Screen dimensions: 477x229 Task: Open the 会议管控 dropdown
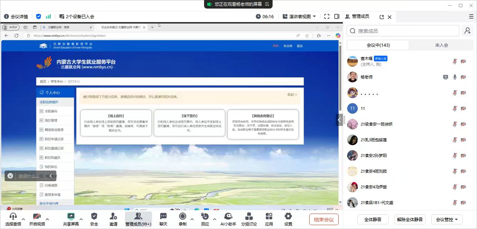(447, 219)
